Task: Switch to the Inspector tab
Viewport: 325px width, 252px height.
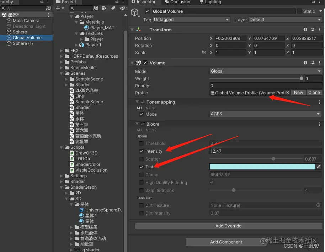Action: 143,2
